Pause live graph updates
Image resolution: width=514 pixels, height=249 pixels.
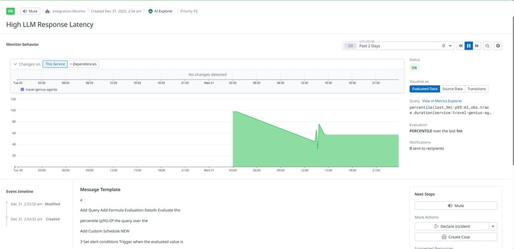(x=469, y=46)
